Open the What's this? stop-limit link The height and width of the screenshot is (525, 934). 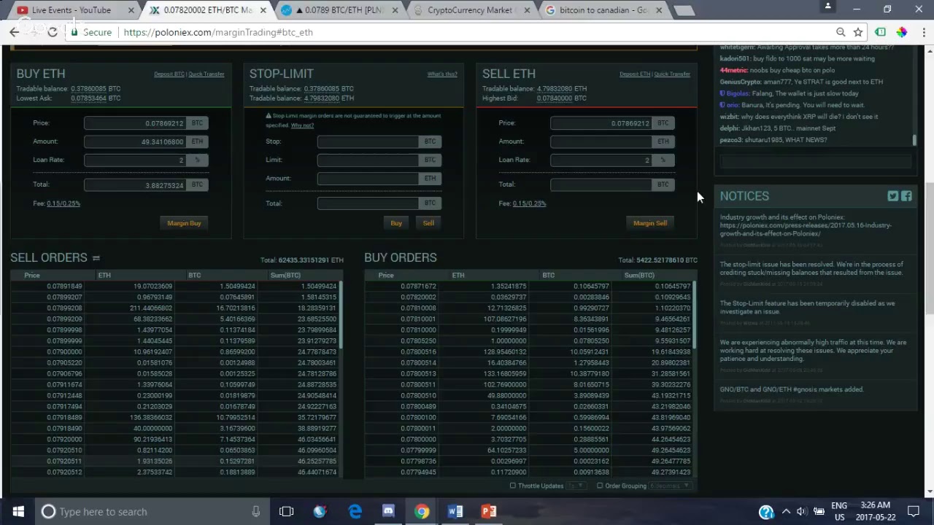(x=442, y=74)
